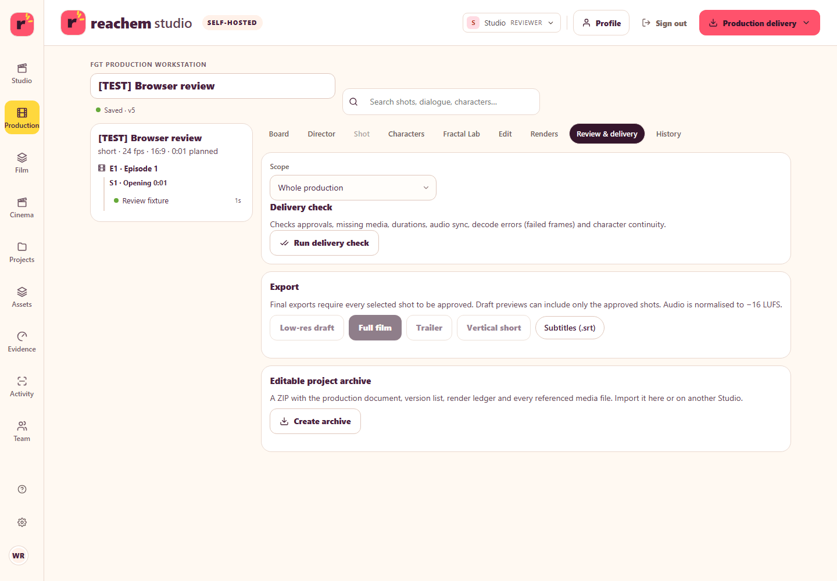Click Sign out
Screen dimensions: 837x581
pyautogui.click(x=664, y=23)
